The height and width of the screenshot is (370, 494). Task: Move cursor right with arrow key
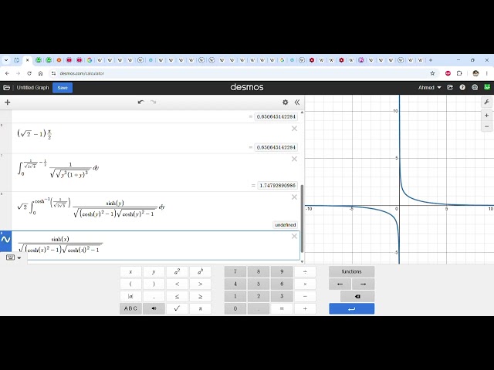(364, 284)
